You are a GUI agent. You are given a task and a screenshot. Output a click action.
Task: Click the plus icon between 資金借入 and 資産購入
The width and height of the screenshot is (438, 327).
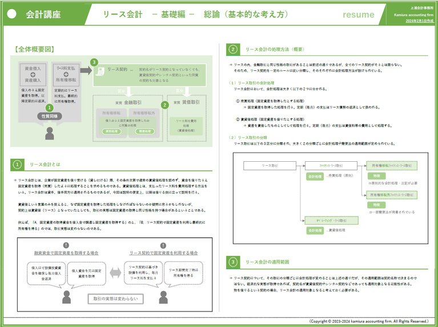(x=33, y=74)
